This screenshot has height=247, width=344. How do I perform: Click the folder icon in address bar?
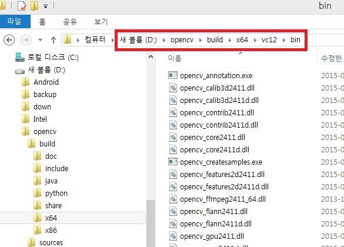[68, 40]
